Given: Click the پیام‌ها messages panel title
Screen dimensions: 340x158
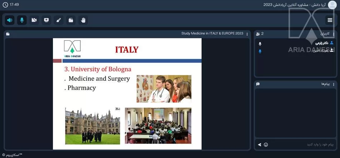Looking at the screenshot, I should coord(325,84).
